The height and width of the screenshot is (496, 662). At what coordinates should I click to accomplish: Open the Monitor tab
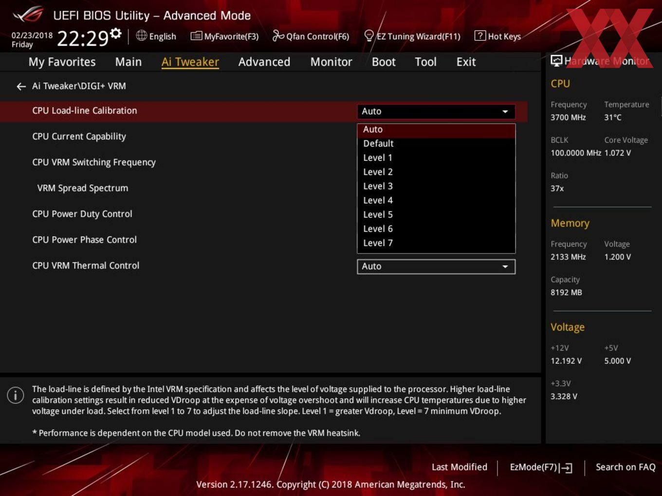[x=331, y=62]
